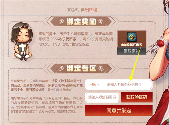Click the sitting priest chibi character
Viewport: 169px width, 125px height.
coord(22,41)
